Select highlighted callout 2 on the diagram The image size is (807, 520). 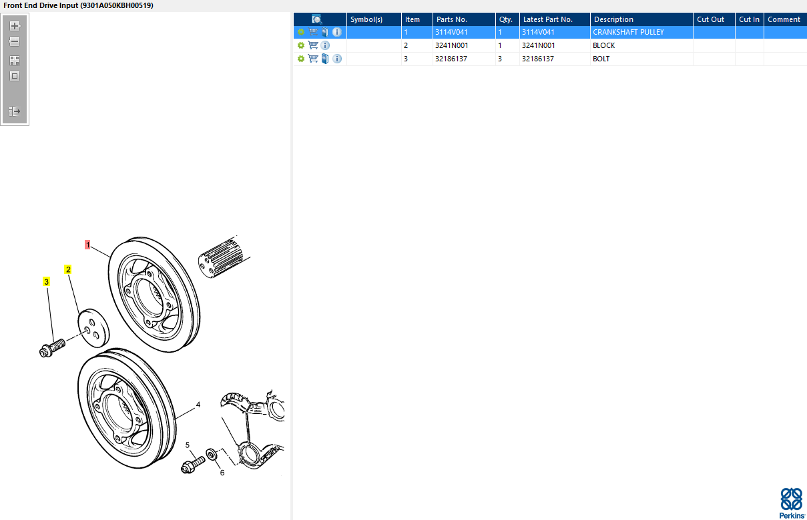[68, 269]
